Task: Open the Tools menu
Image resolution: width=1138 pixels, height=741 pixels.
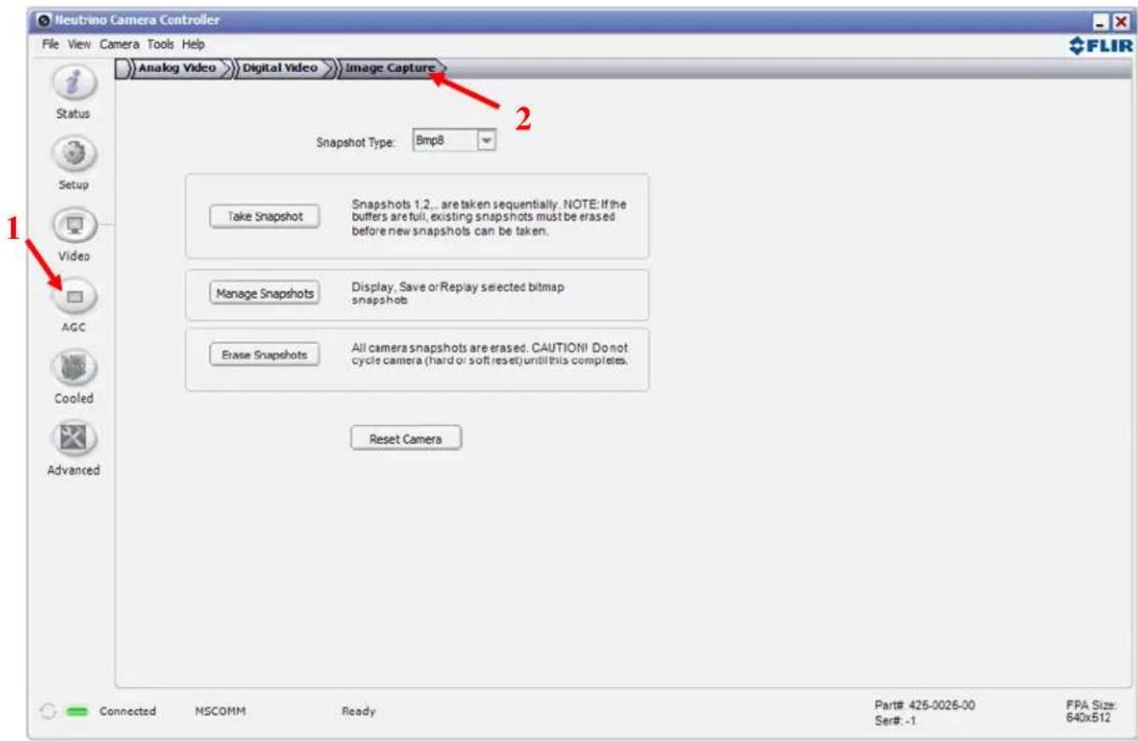Action: pyautogui.click(x=161, y=44)
